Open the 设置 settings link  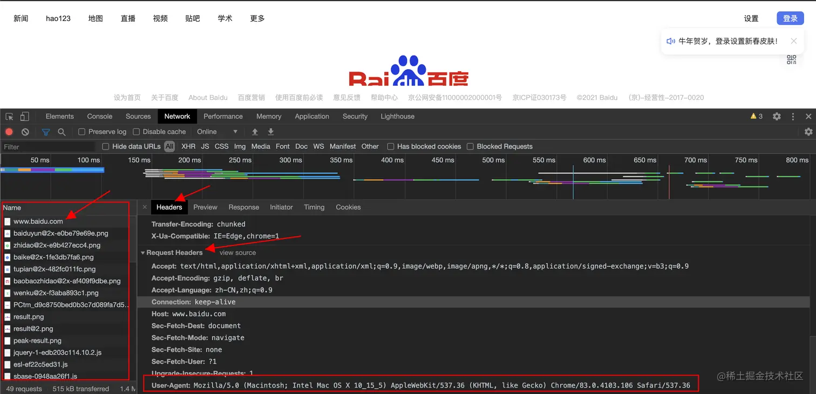[751, 18]
